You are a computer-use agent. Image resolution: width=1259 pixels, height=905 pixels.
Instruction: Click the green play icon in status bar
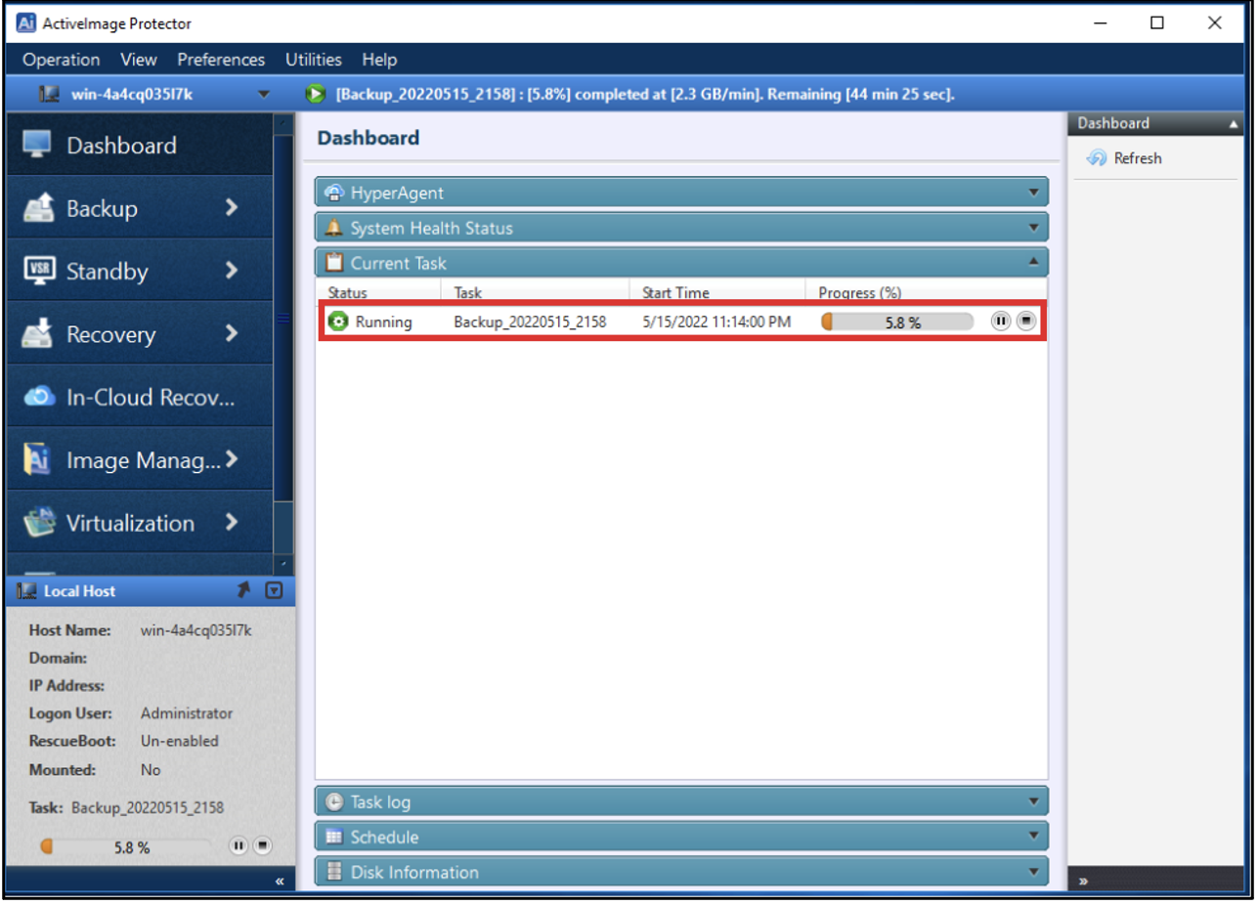315,94
